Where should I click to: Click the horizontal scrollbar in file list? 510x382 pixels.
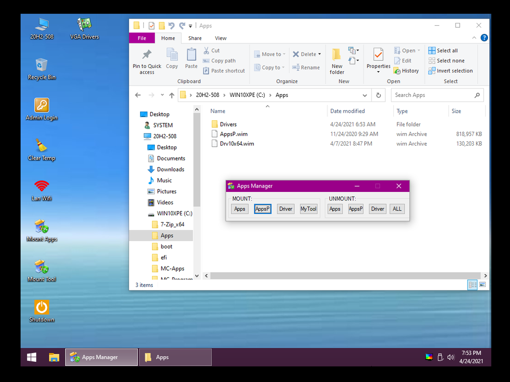(x=345, y=276)
